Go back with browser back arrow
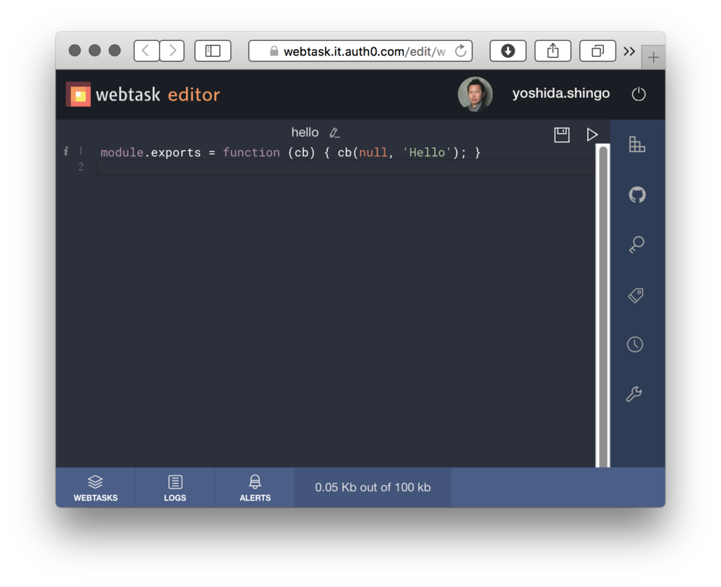Image resolution: width=721 pixels, height=587 pixels. pyautogui.click(x=146, y=51)
